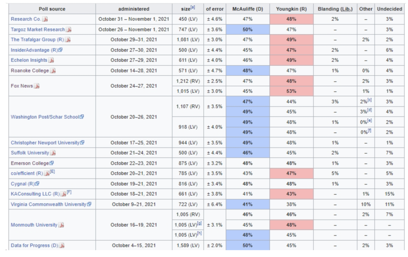Viewport: 408px width, 257px height.
Task: Click PDF icon next to Research Co.
Action: 45,19
